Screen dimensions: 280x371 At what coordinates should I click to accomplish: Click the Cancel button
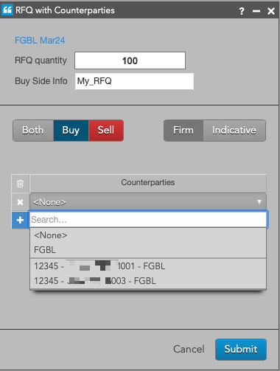point(189,349)
